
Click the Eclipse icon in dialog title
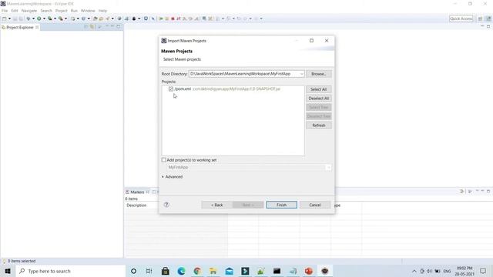(164, 41)
